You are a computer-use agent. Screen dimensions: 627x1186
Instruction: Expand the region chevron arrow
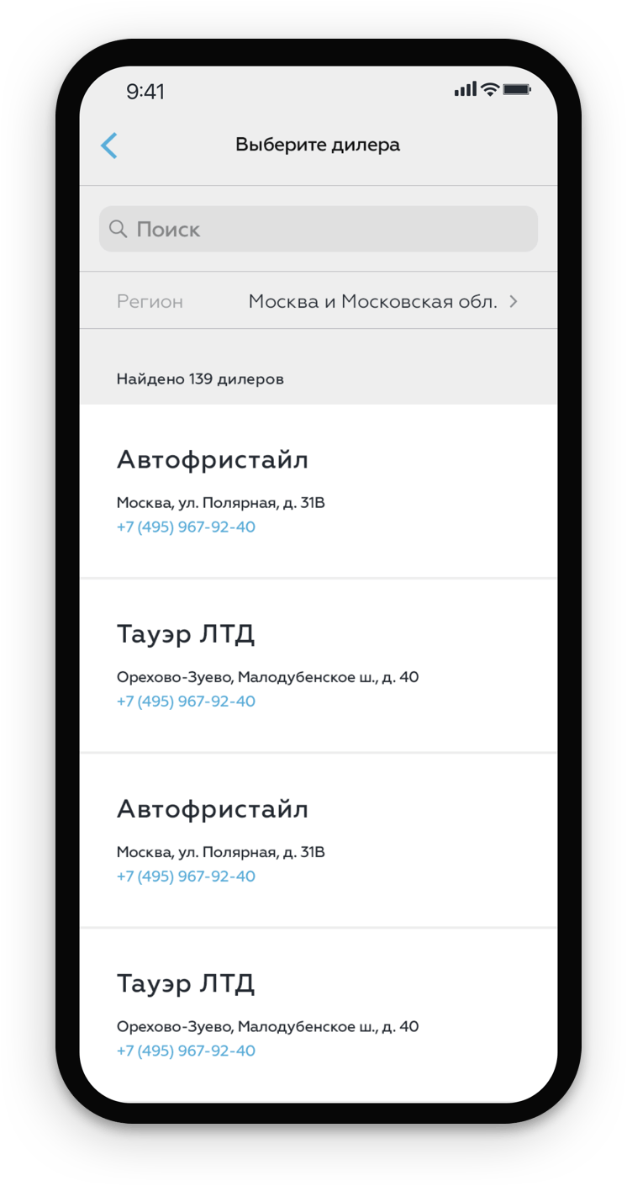[514, 301]
